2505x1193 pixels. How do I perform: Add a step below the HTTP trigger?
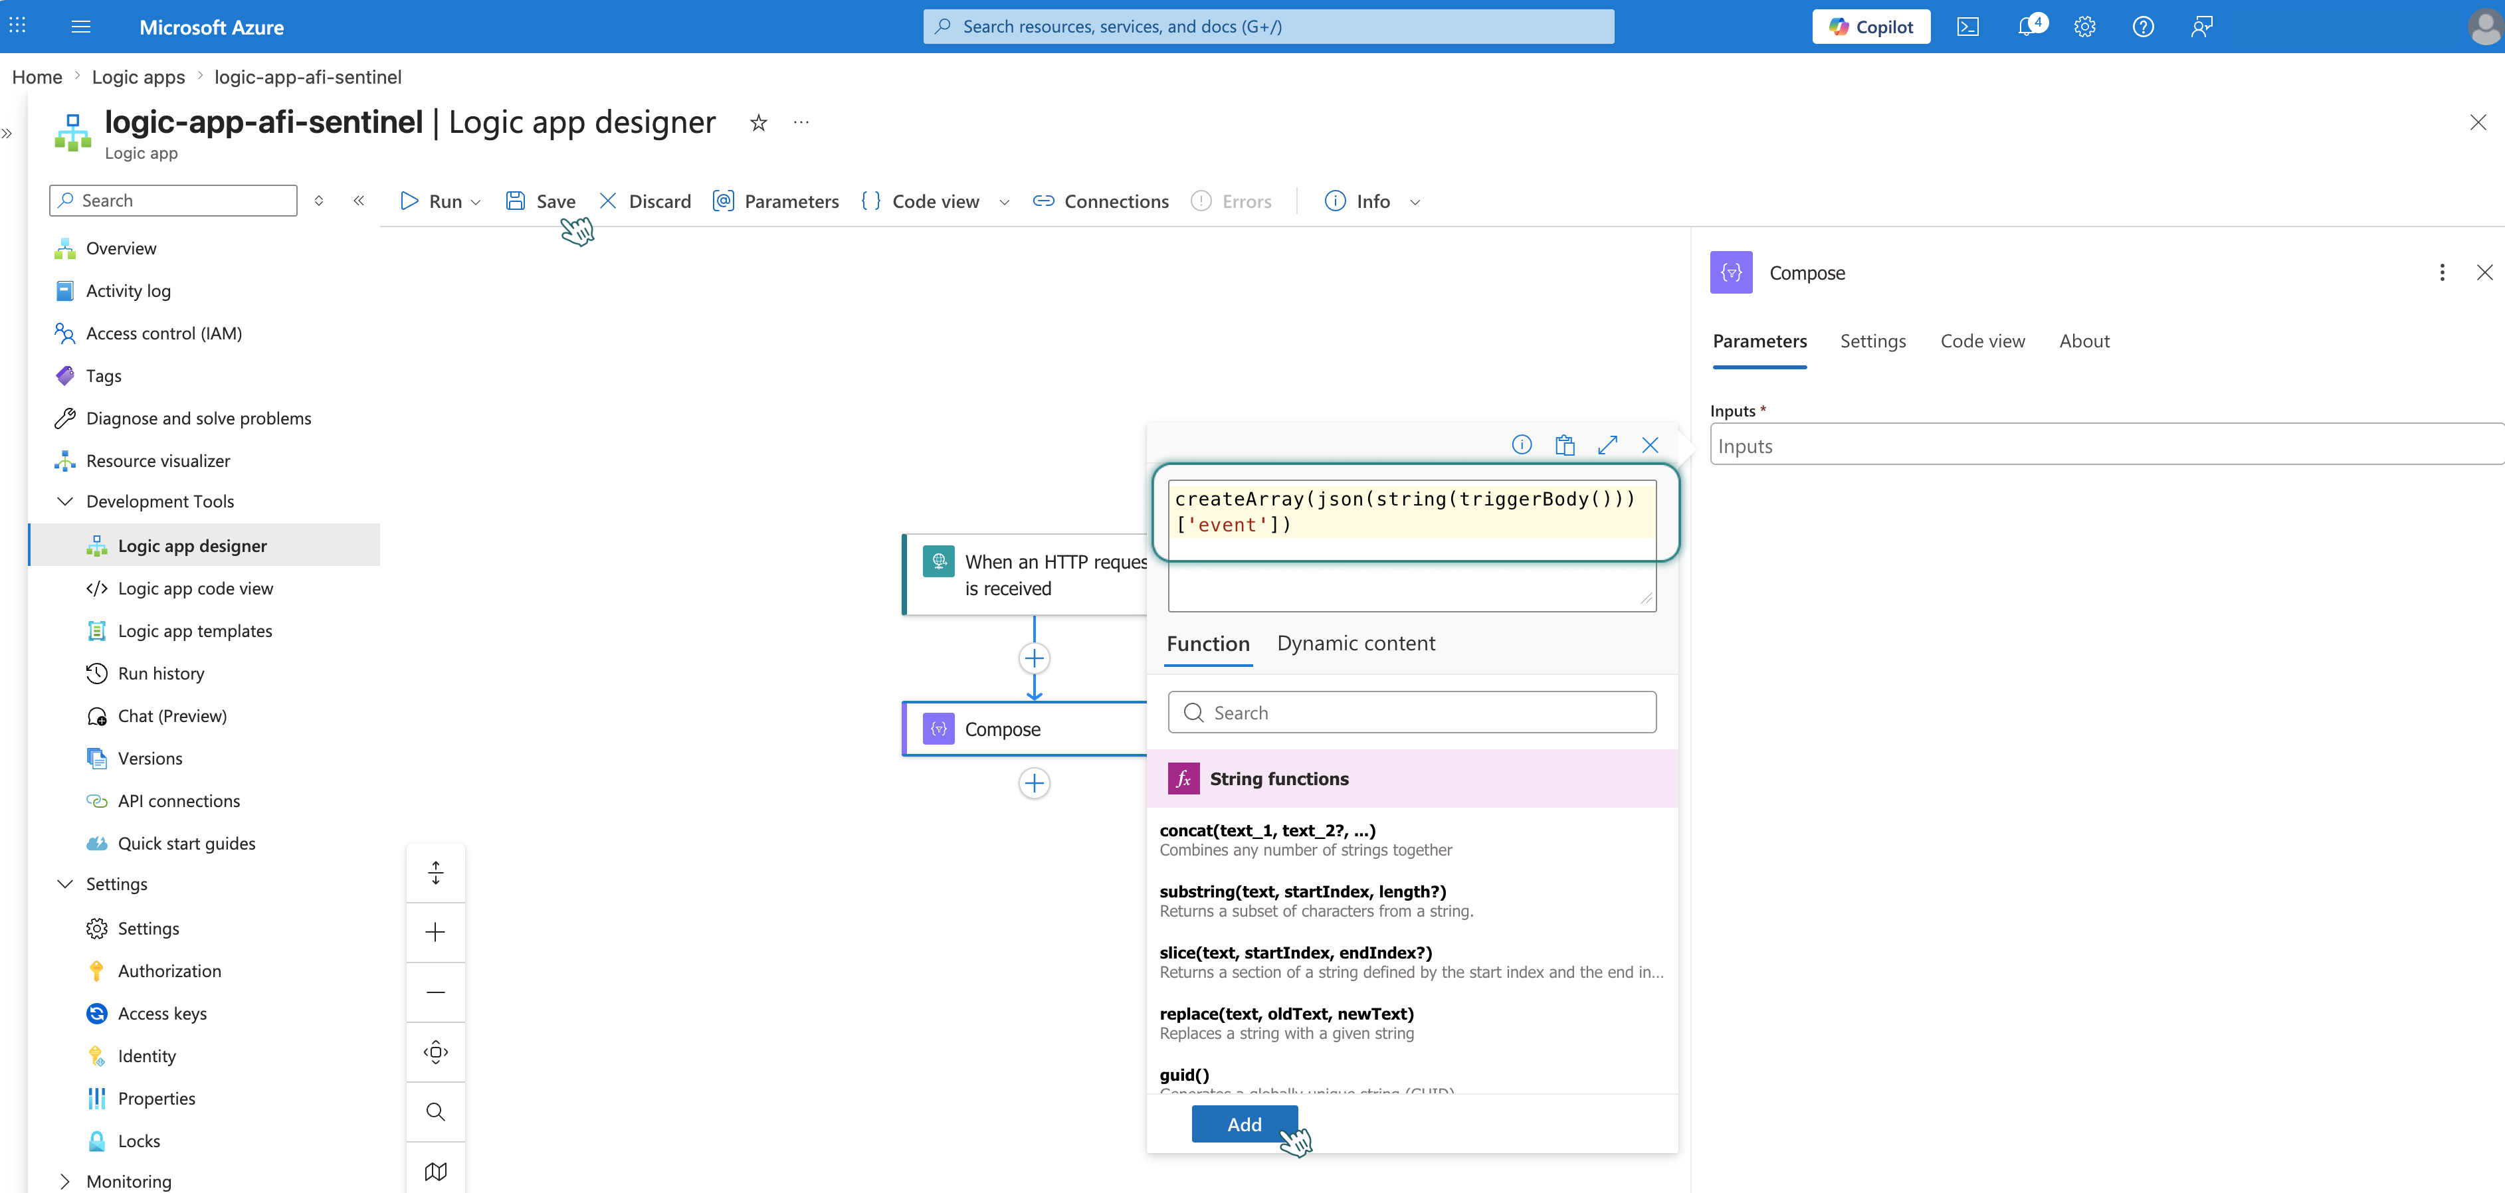[1034, 658]
